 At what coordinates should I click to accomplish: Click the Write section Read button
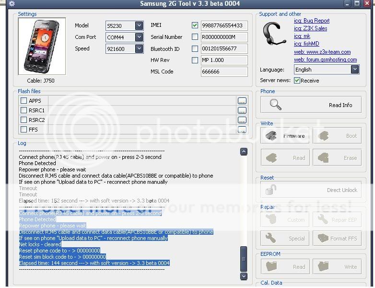[x=285, y=157]
